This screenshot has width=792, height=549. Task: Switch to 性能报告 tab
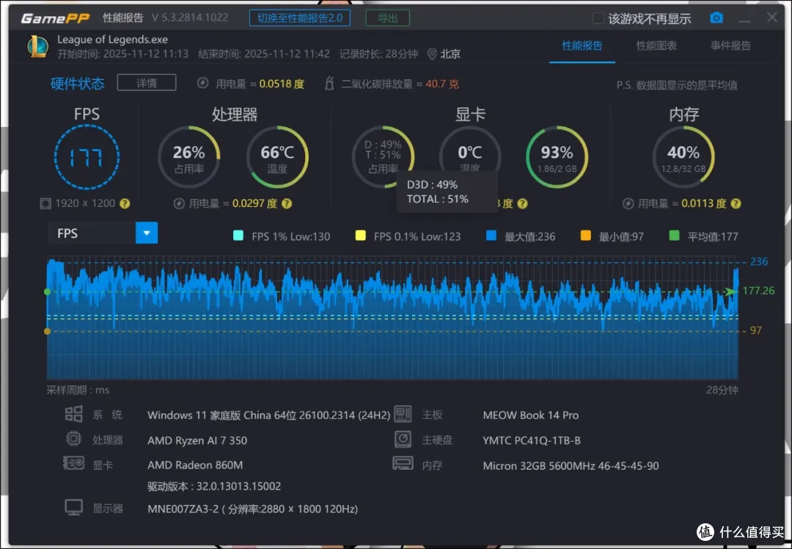click(582, 46)
